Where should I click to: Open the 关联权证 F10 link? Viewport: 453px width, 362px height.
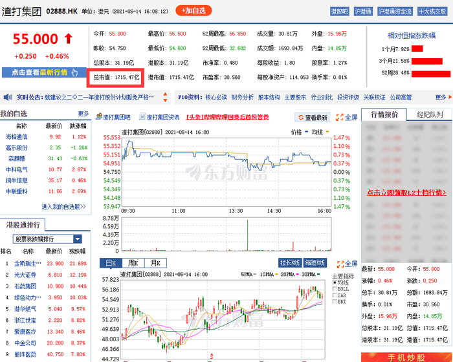click(375, 97)
